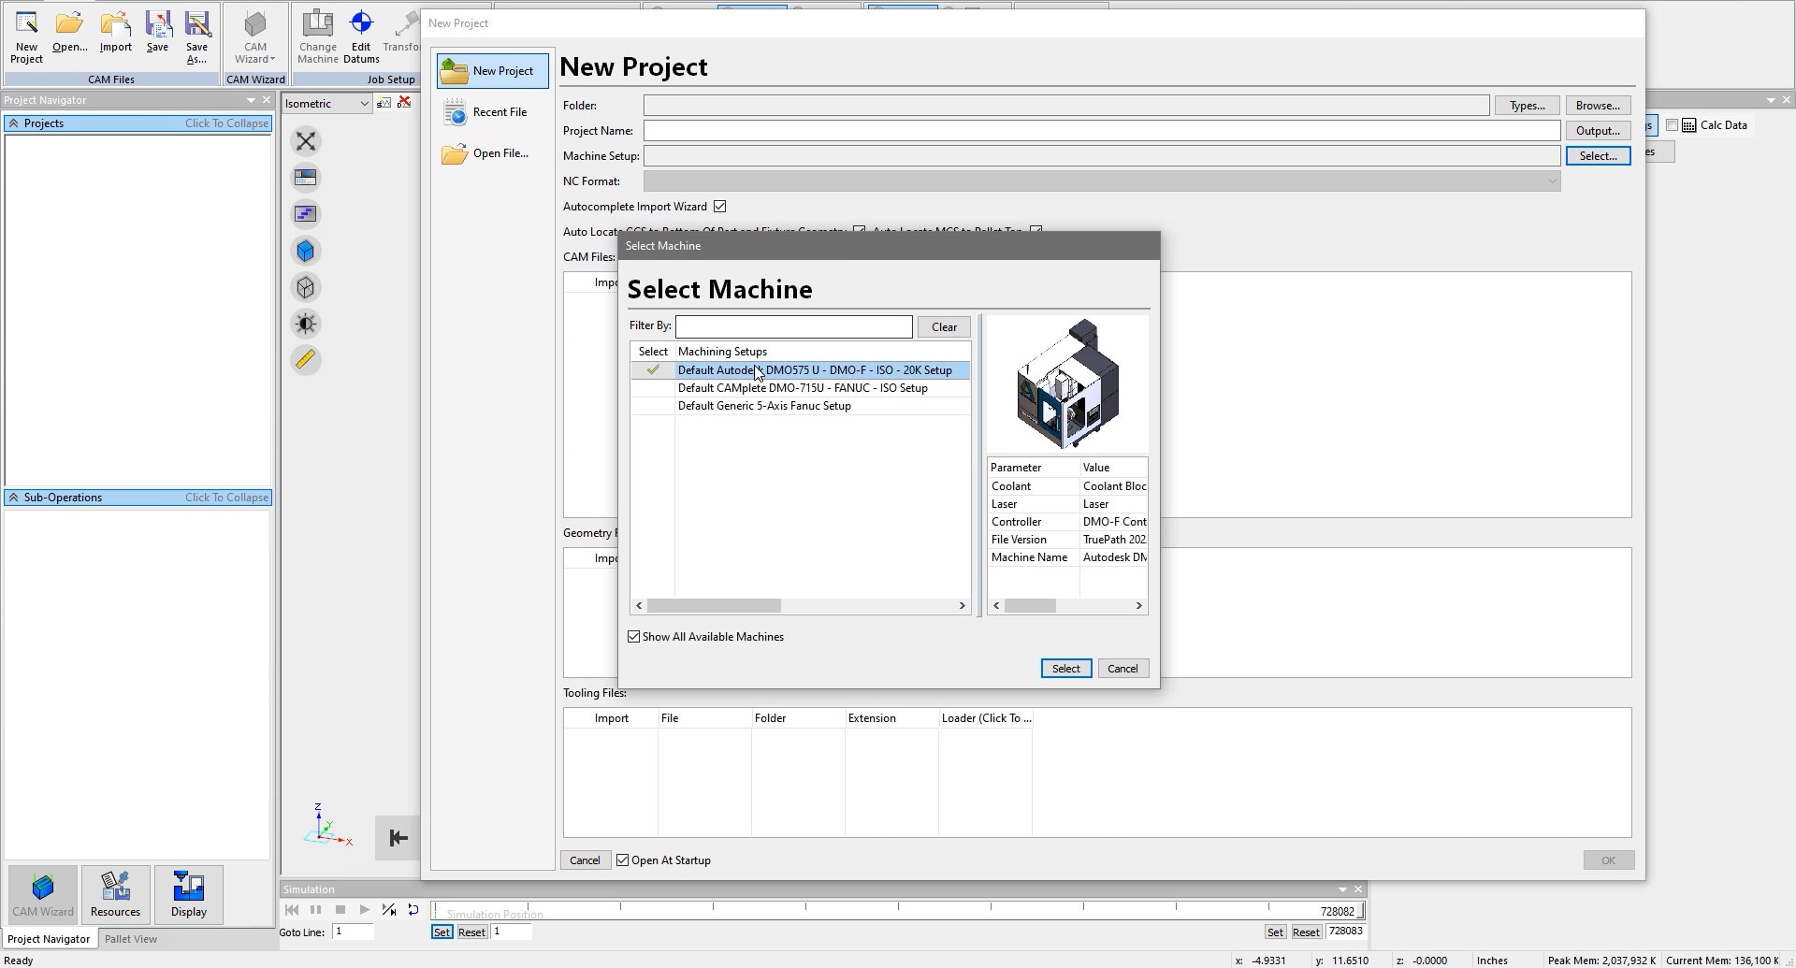Click the Display panel icon

[x=188, y=894]
